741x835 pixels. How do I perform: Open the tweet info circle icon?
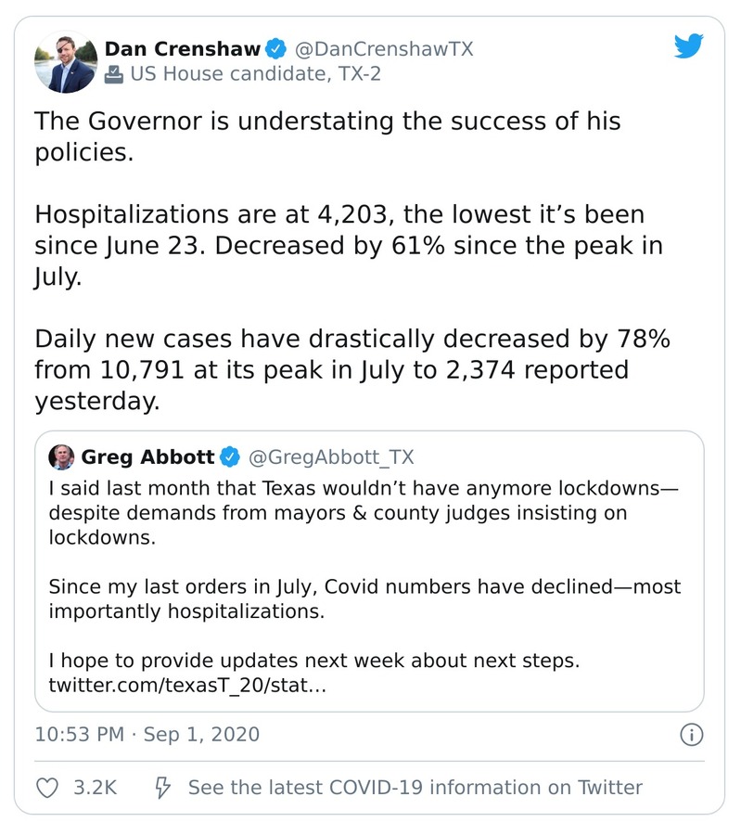tap(691, 735)
